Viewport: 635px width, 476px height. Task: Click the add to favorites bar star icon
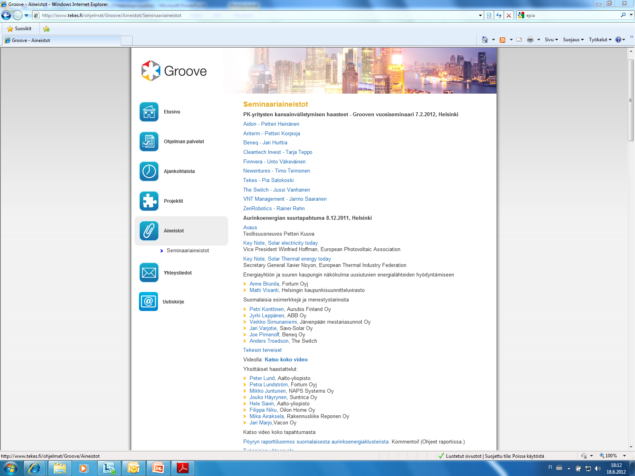pyautogui.click(x=46, y=29)
